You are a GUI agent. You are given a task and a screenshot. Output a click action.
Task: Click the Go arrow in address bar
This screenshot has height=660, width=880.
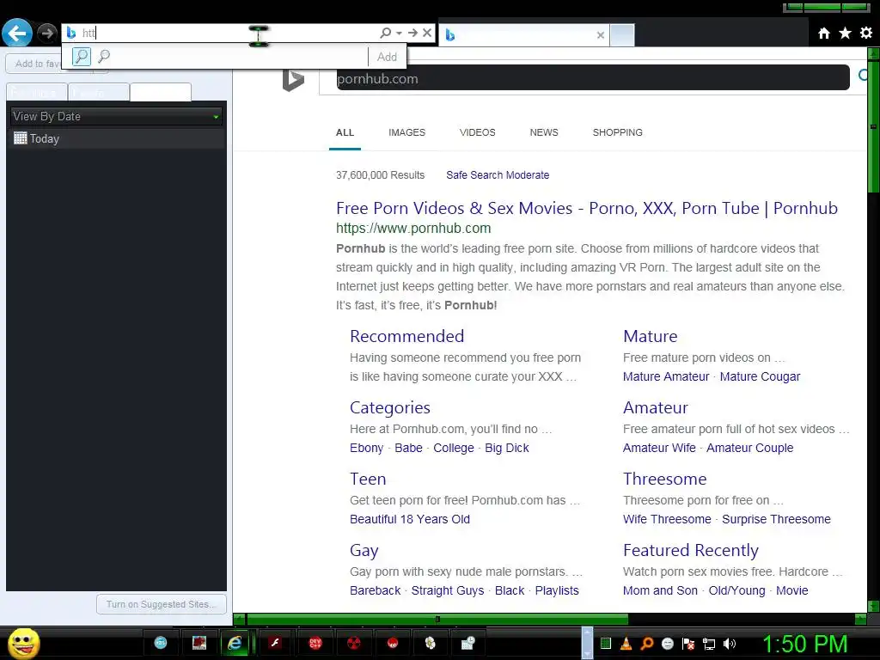coord(412,33)
